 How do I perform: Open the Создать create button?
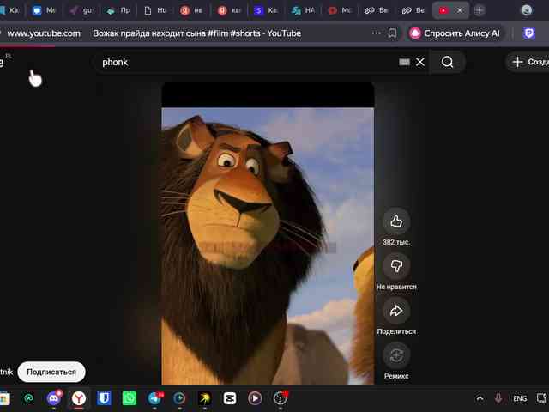(528, 62)
